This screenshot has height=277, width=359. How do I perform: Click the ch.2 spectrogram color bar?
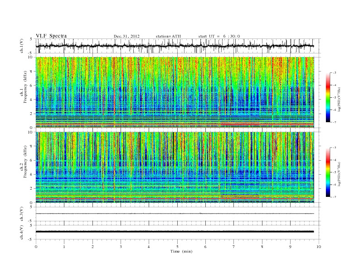328,172
